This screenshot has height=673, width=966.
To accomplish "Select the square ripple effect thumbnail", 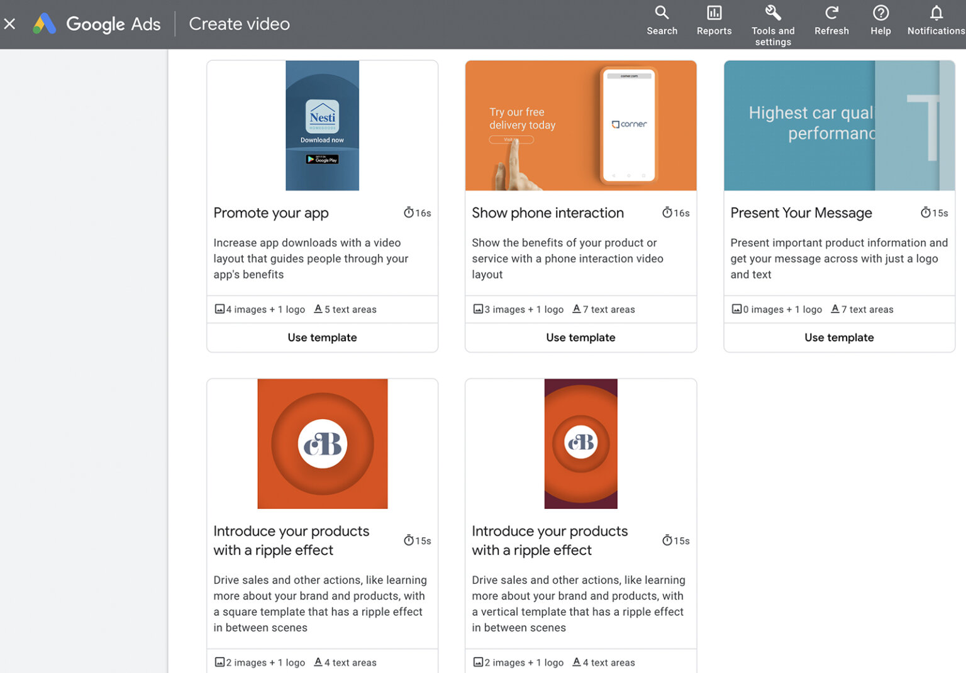I will click(322, 444).
